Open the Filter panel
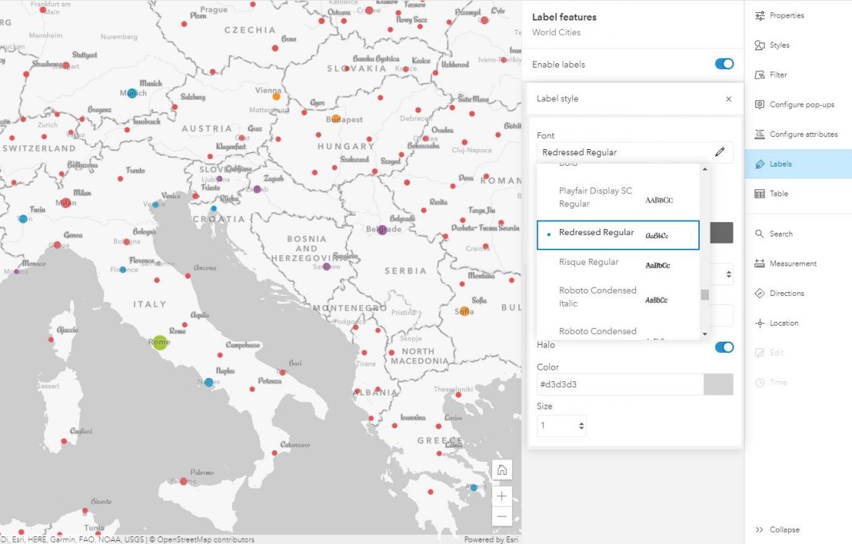Viewport: 852px width, 544px height. coord(777,75)
